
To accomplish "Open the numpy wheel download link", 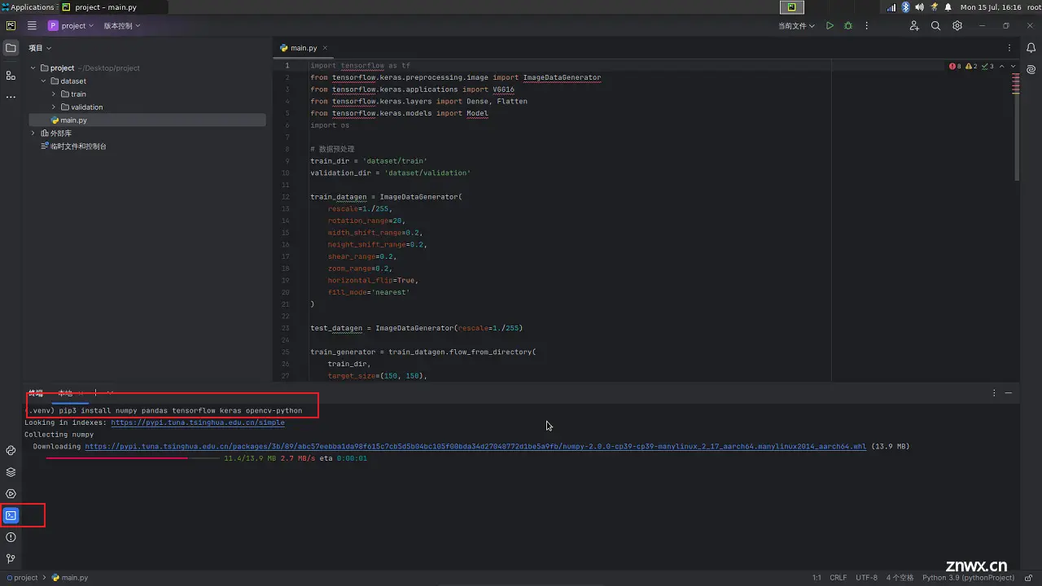I will coord(475,446).
